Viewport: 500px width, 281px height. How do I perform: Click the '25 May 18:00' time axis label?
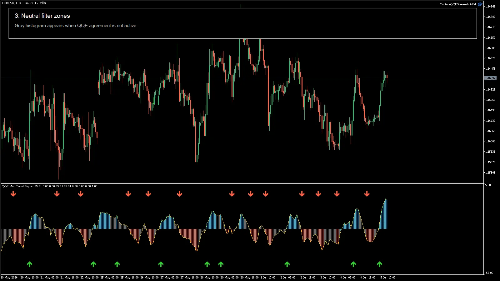(129, 278)
